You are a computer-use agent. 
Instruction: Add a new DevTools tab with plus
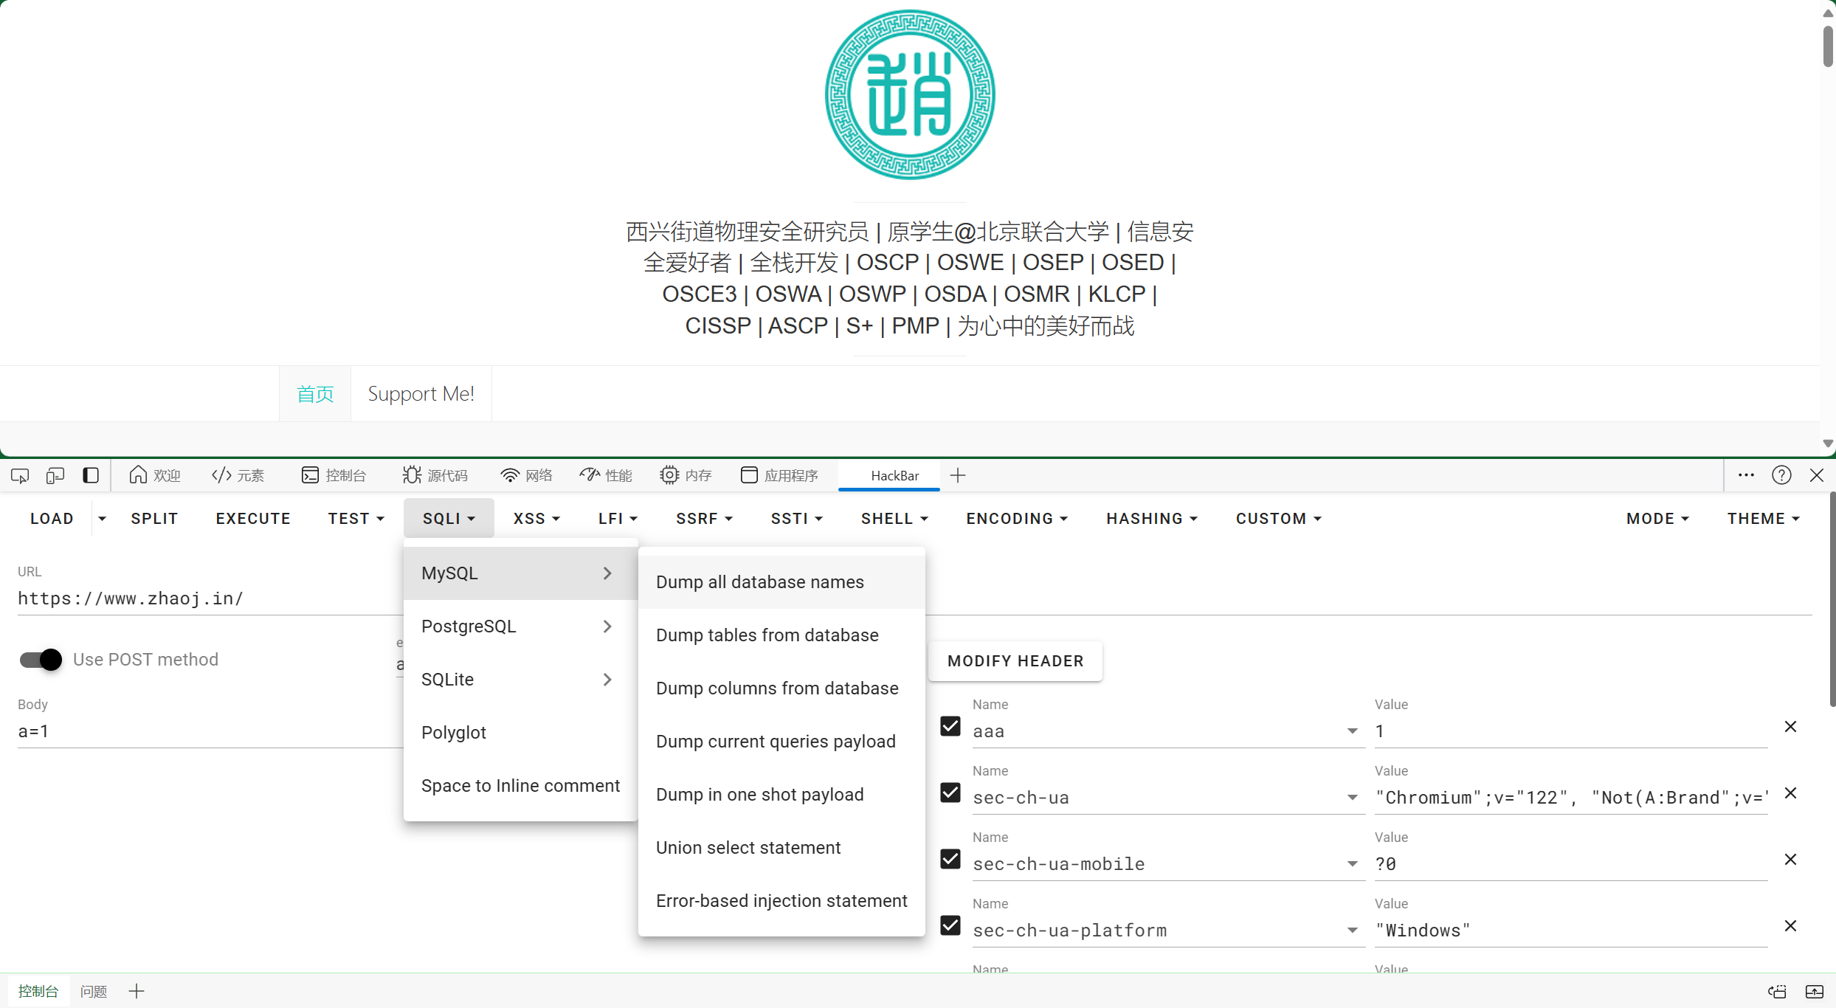click(x=958, y=476)
